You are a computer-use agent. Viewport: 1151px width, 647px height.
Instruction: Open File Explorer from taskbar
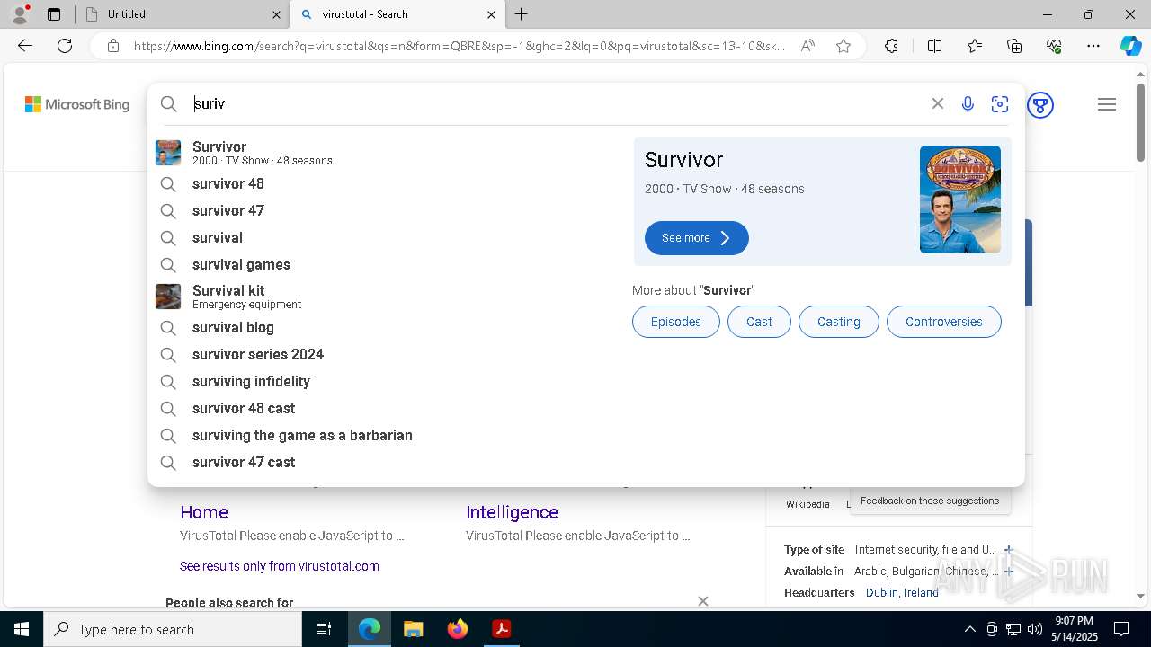[x=413, y=629]
